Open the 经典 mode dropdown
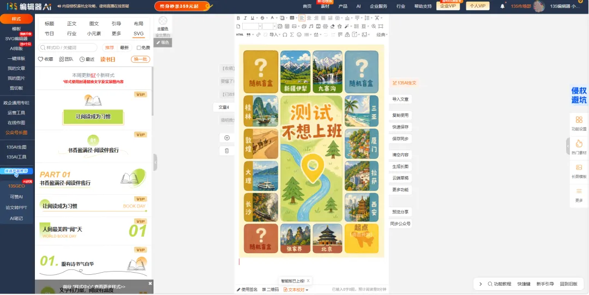The image size is (589, 295). pos(382,34)
